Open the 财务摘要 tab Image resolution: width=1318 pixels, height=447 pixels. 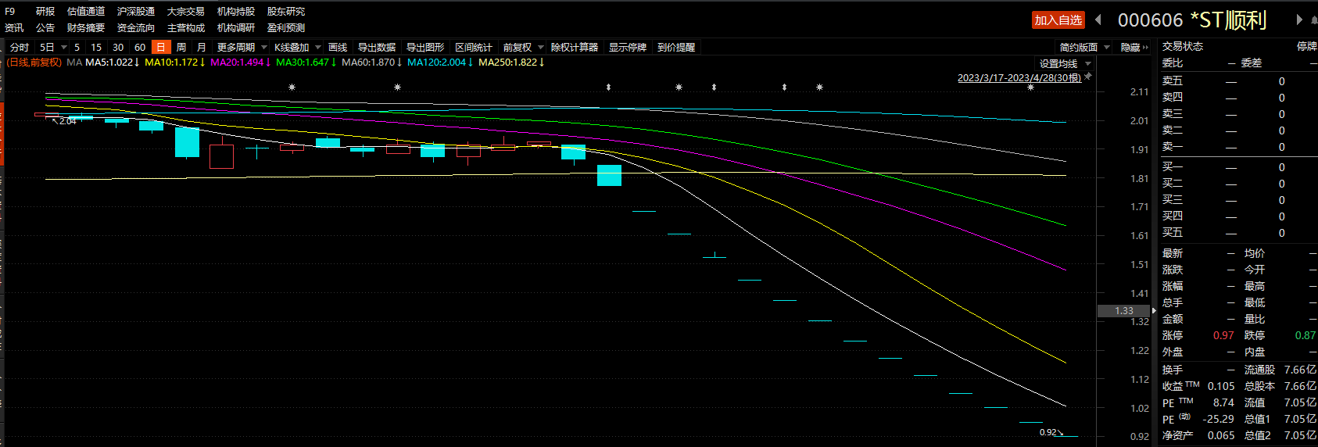pyautogui.click(x=86, y=28)
